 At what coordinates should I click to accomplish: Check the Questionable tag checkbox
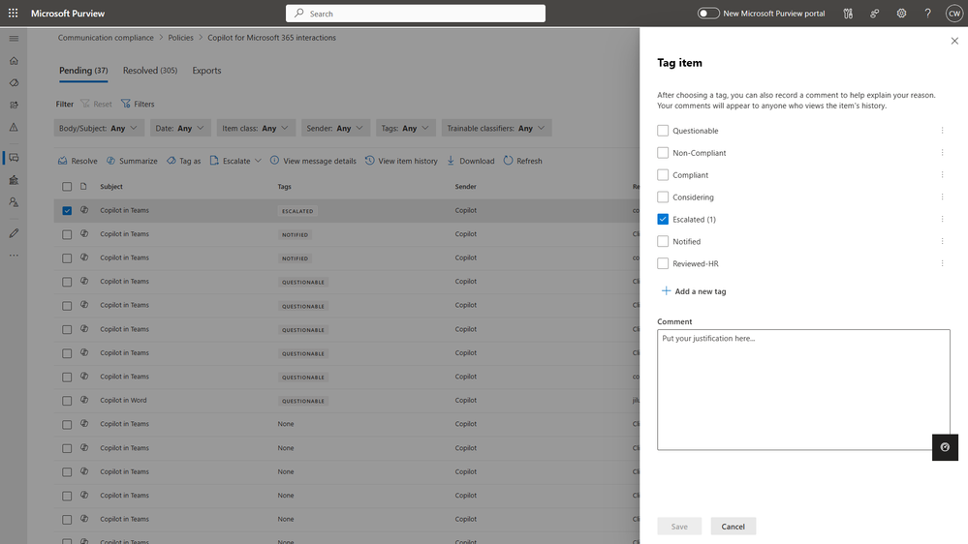(x=663, y=130)
